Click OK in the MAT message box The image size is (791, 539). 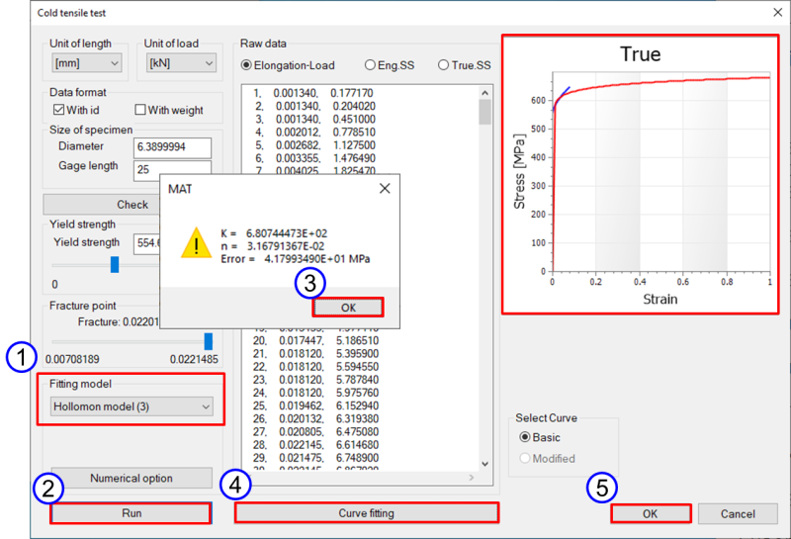click(x=348, y=308)
